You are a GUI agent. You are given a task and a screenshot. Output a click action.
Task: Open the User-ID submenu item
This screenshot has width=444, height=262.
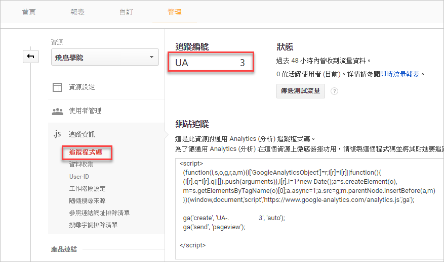pyautogui.click(x=79, y=177)
